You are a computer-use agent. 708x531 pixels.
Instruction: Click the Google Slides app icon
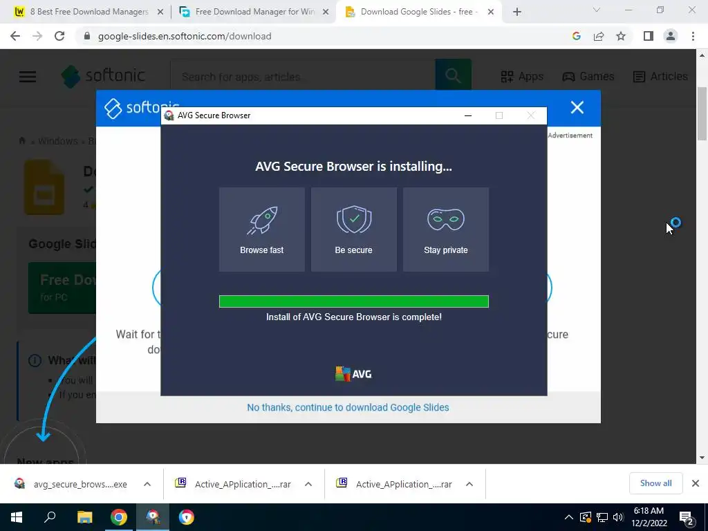(44, 187)
